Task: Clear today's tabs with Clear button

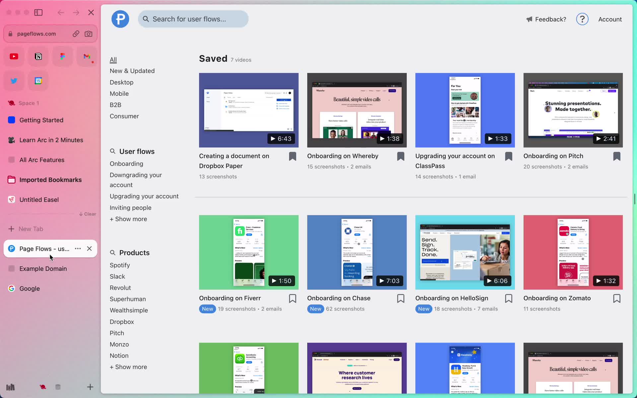Action: (x=88, y=214)
